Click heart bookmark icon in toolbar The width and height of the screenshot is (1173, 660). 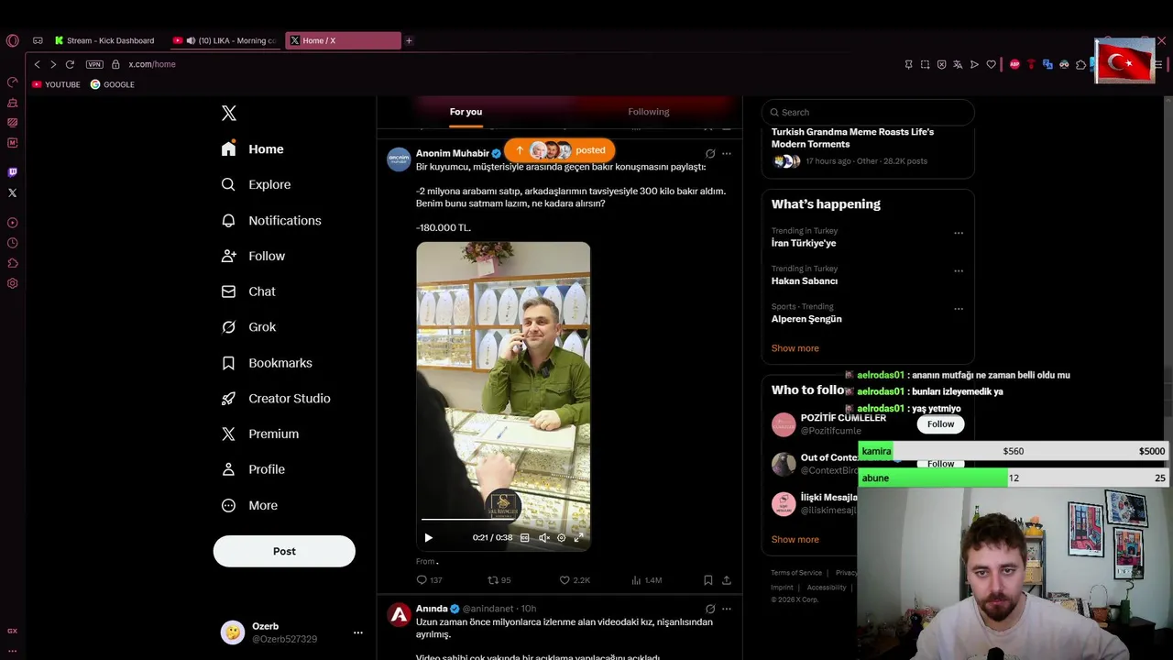(991, 64)
